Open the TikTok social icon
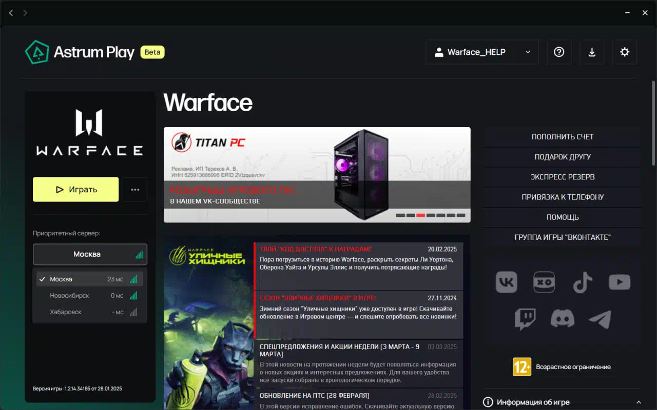 click(582, 282)
